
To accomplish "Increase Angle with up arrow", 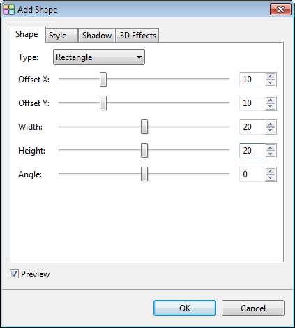I will (x=271, y=172).
